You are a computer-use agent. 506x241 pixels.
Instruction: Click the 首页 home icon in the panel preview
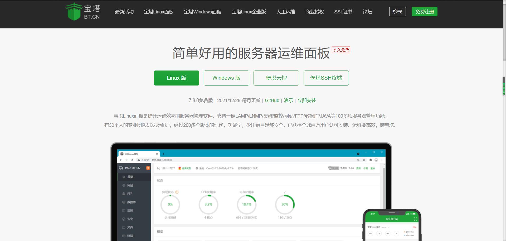(124, 177)
